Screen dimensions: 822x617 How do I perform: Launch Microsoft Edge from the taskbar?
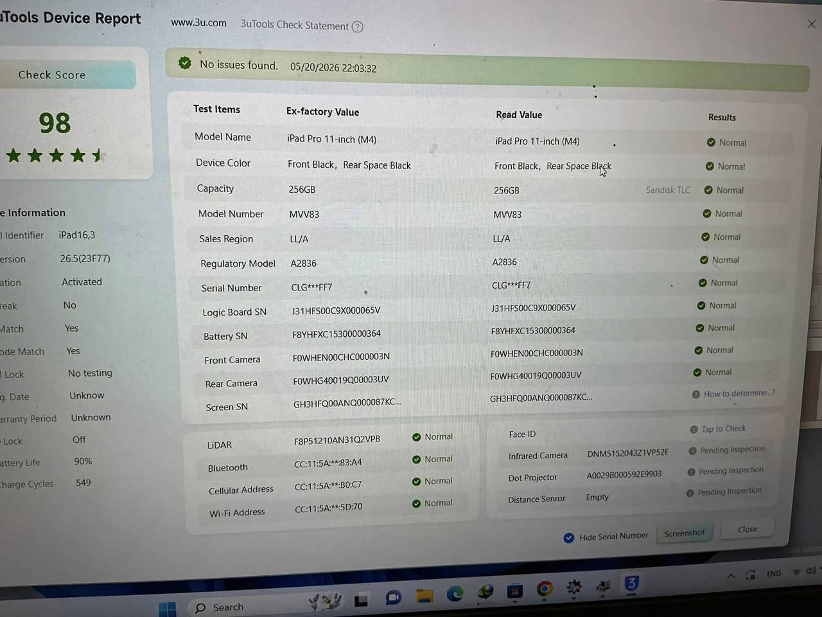click(455, 594)
